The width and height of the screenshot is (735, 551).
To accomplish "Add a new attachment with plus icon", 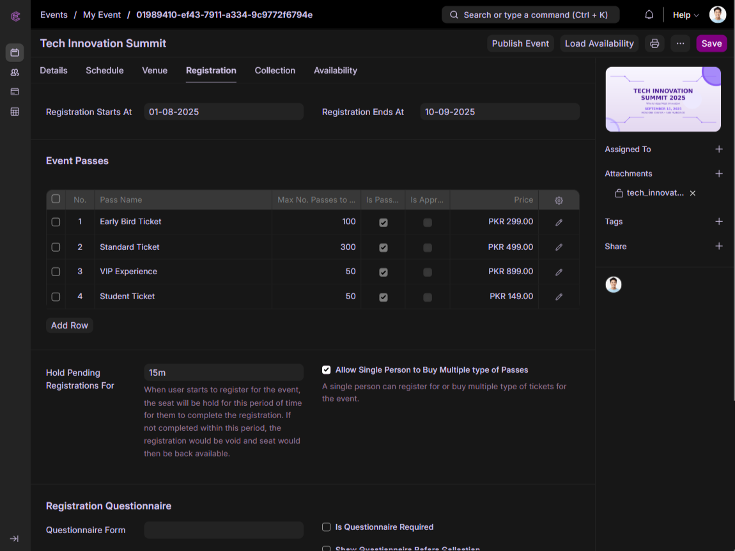I will [x=718, y=174].
